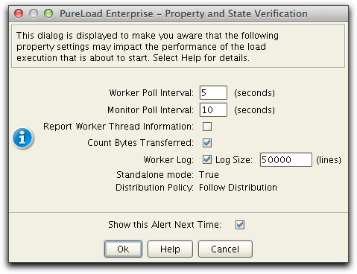Close the dialog using red button
Image resolution: width=357 pixels, height=274 pixels.
[19, 13]
